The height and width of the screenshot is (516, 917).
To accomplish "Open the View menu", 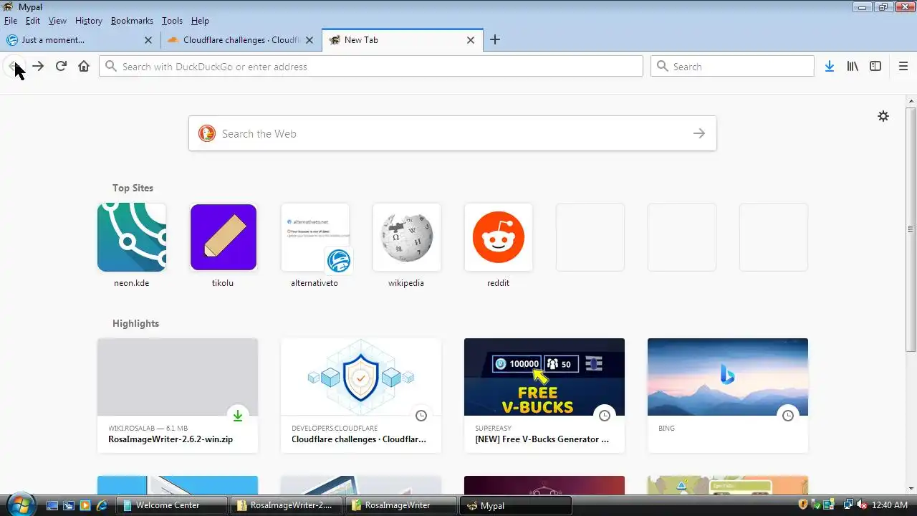I will [x=57, y=21].
